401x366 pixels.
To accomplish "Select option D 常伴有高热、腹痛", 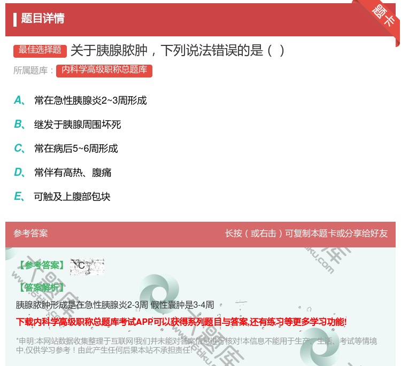I will point(63,172).
